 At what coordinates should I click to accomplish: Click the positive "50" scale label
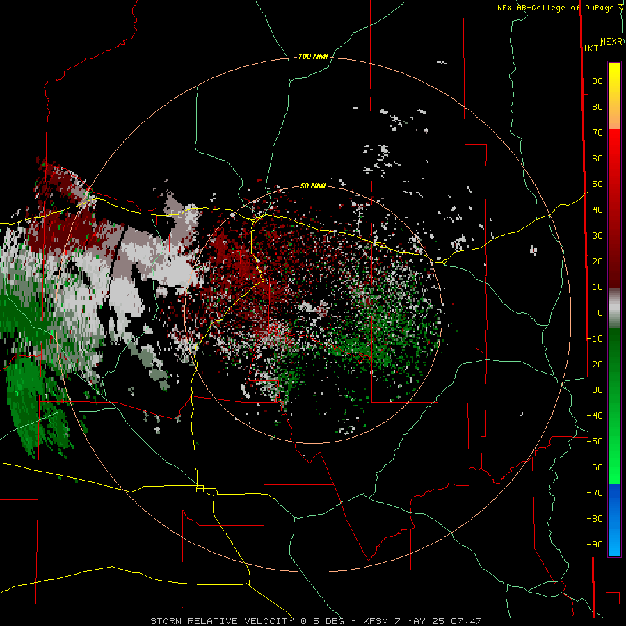(x=597, y=184)
